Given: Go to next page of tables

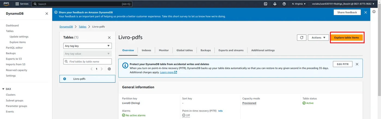Looking at the screenshot, I should pos(102,69).
